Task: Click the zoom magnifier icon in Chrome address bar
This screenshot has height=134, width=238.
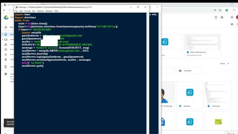Action: point(215,10)
